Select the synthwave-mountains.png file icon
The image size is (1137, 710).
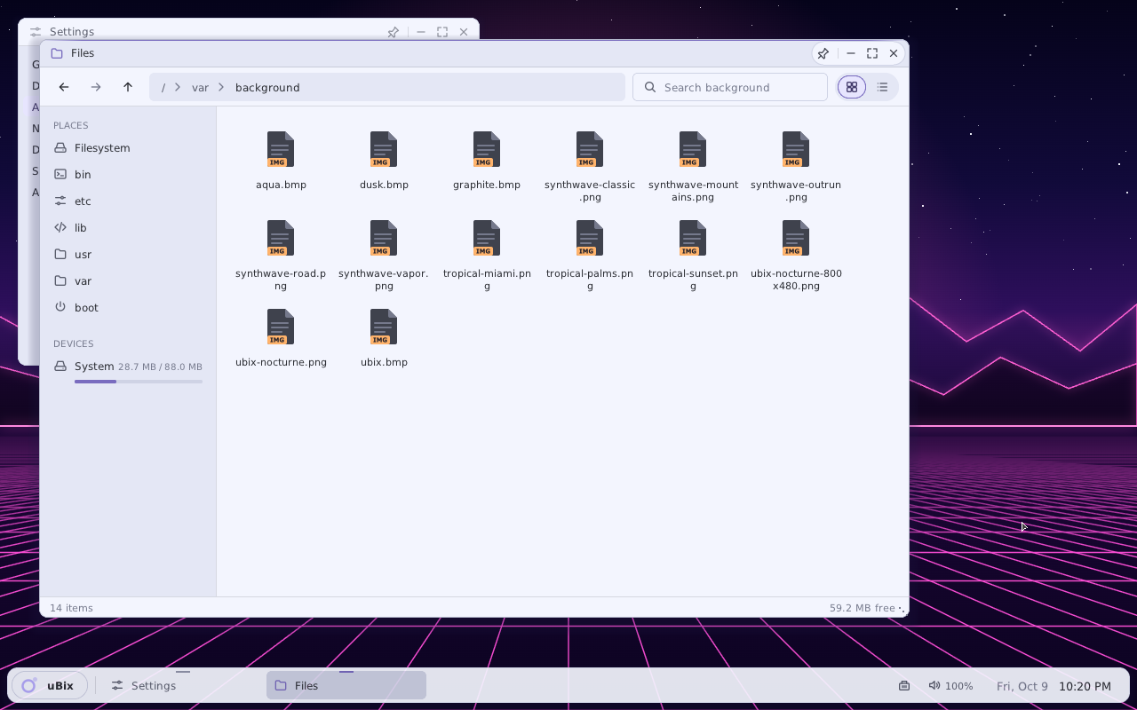(693, 149)
